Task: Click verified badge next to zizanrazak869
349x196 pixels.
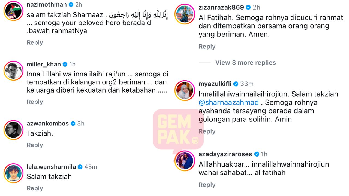Action: 248,7
